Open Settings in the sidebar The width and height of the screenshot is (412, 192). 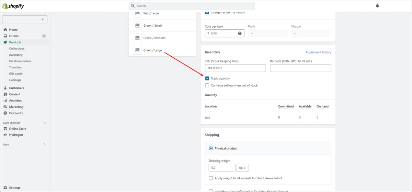15,188
